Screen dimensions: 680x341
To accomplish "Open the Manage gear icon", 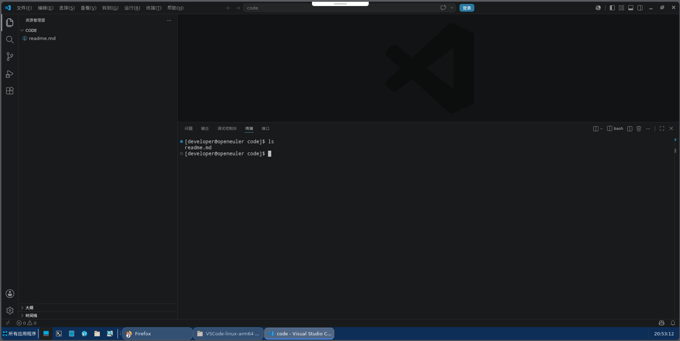I will pyautogui.click(x=10, y=311).
